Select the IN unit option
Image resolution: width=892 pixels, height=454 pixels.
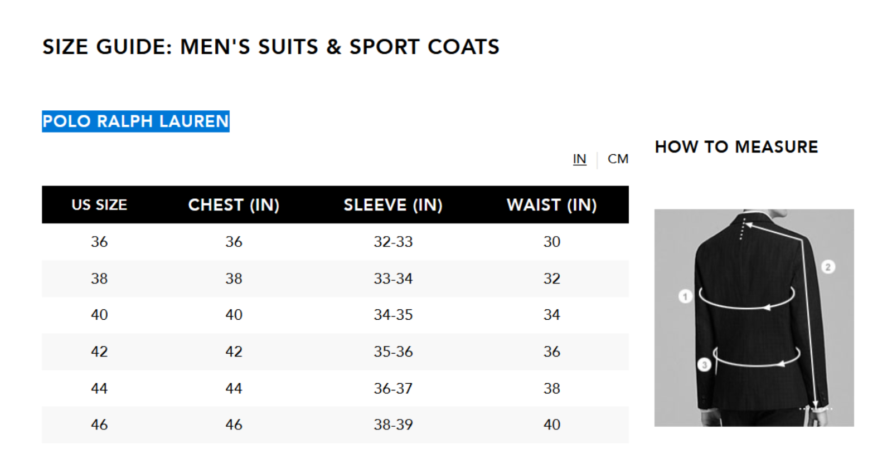pos(579,159)
